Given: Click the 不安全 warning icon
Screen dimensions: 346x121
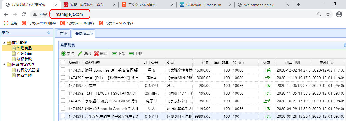Looking at the screenshot, I should pyautogui.click(x=35, y=14).
